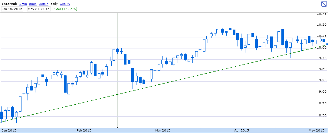Image resolution: width=328 pixels, height=133 pixels.
Task: Switch interval to 30min
Action: [44, 4]
